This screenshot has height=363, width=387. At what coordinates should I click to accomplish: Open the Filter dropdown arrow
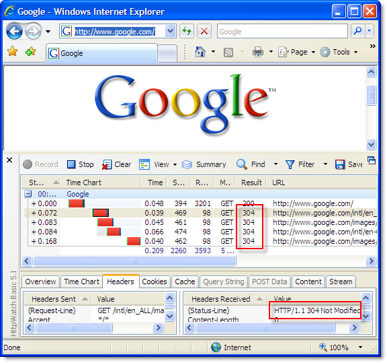coord(325,164)
